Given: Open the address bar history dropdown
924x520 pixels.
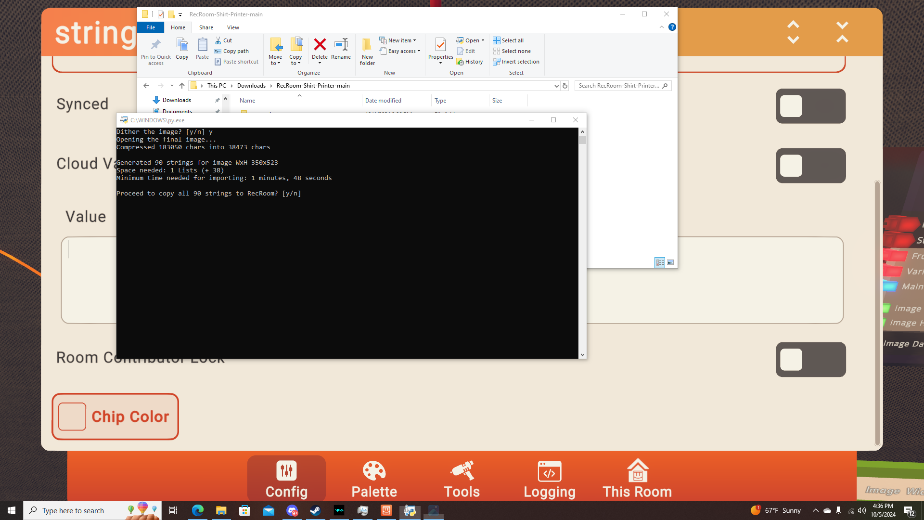Looking at the screenshot, I should pos(556,86).
